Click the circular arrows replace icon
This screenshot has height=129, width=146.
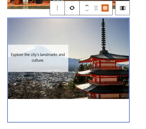click(72, 8)
